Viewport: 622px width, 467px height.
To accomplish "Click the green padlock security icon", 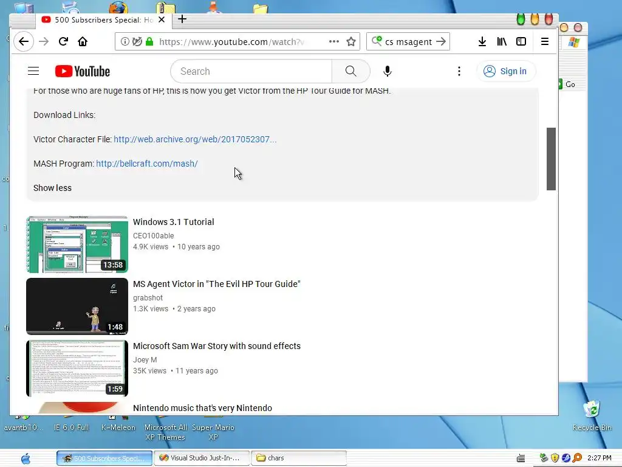I will (x=149, y=42).
